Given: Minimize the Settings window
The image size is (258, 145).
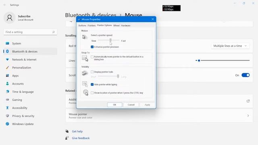Looking at the screenshot, I should coord(235,3).
